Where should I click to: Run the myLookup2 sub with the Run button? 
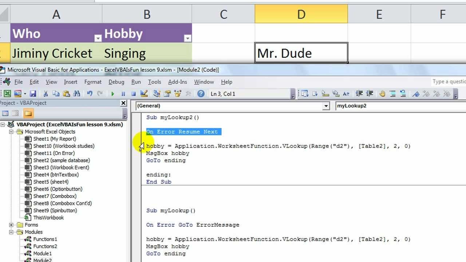point(113,94)
